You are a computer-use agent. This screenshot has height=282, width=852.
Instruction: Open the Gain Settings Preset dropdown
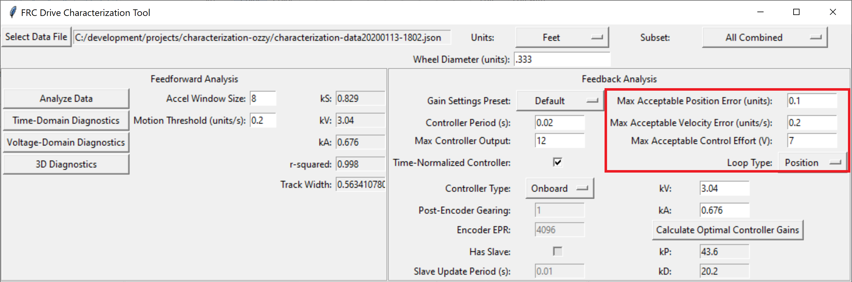560,101
